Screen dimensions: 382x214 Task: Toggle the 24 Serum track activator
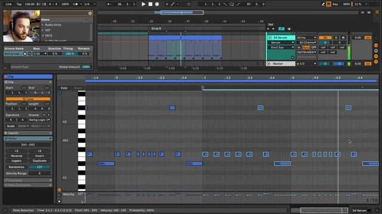pos(325,37)
